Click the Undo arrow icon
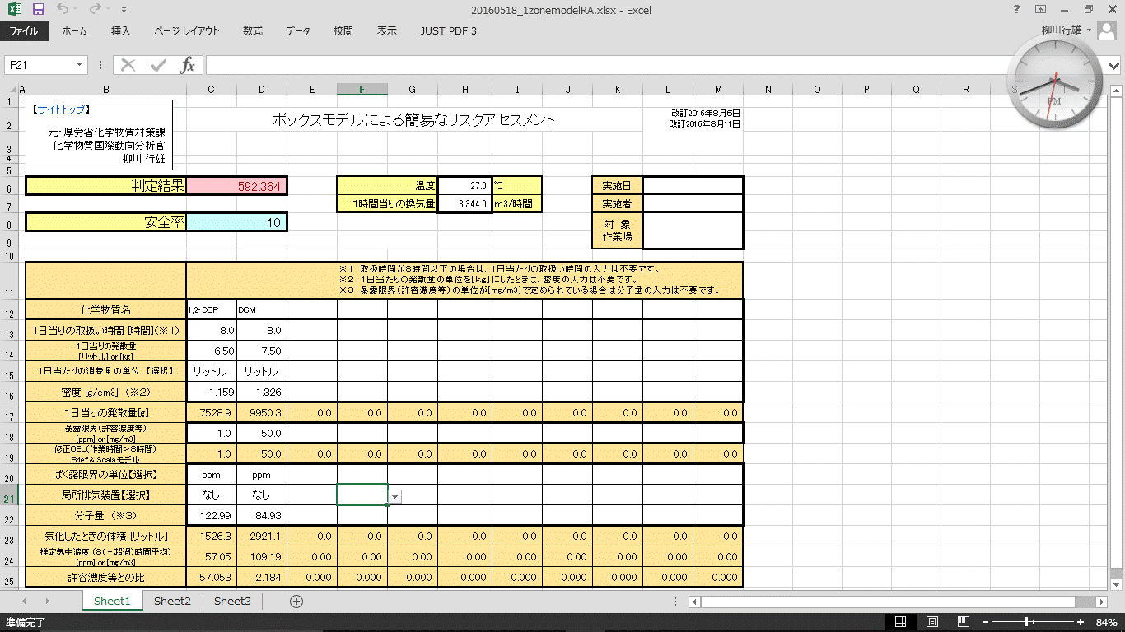Viewport: 1125px width, 632px height. point(63,10)
